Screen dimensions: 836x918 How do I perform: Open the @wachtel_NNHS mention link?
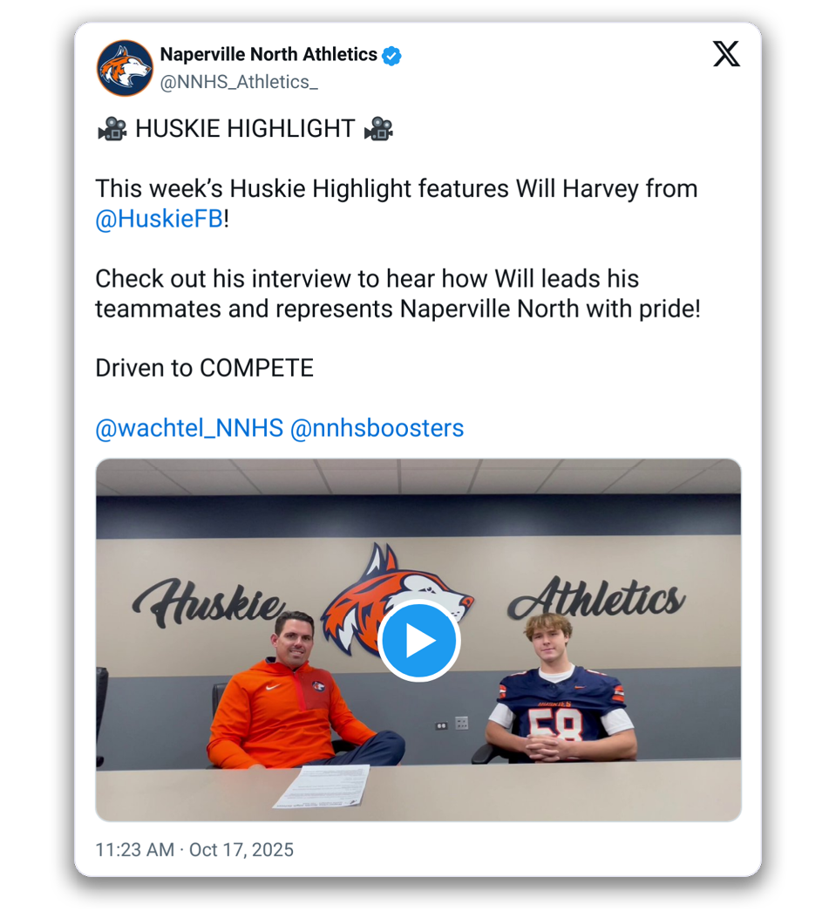click(189, 429)
